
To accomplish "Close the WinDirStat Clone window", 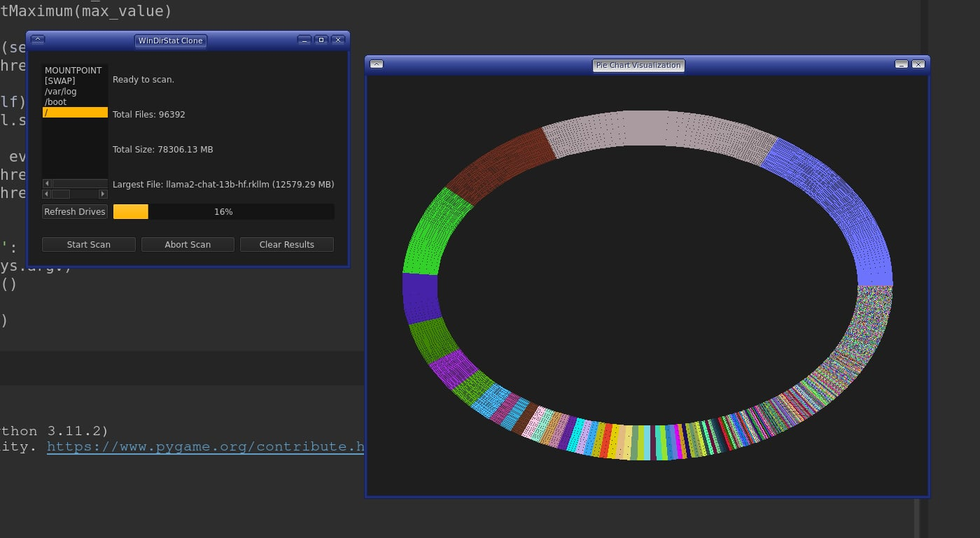I will point(337,40).
